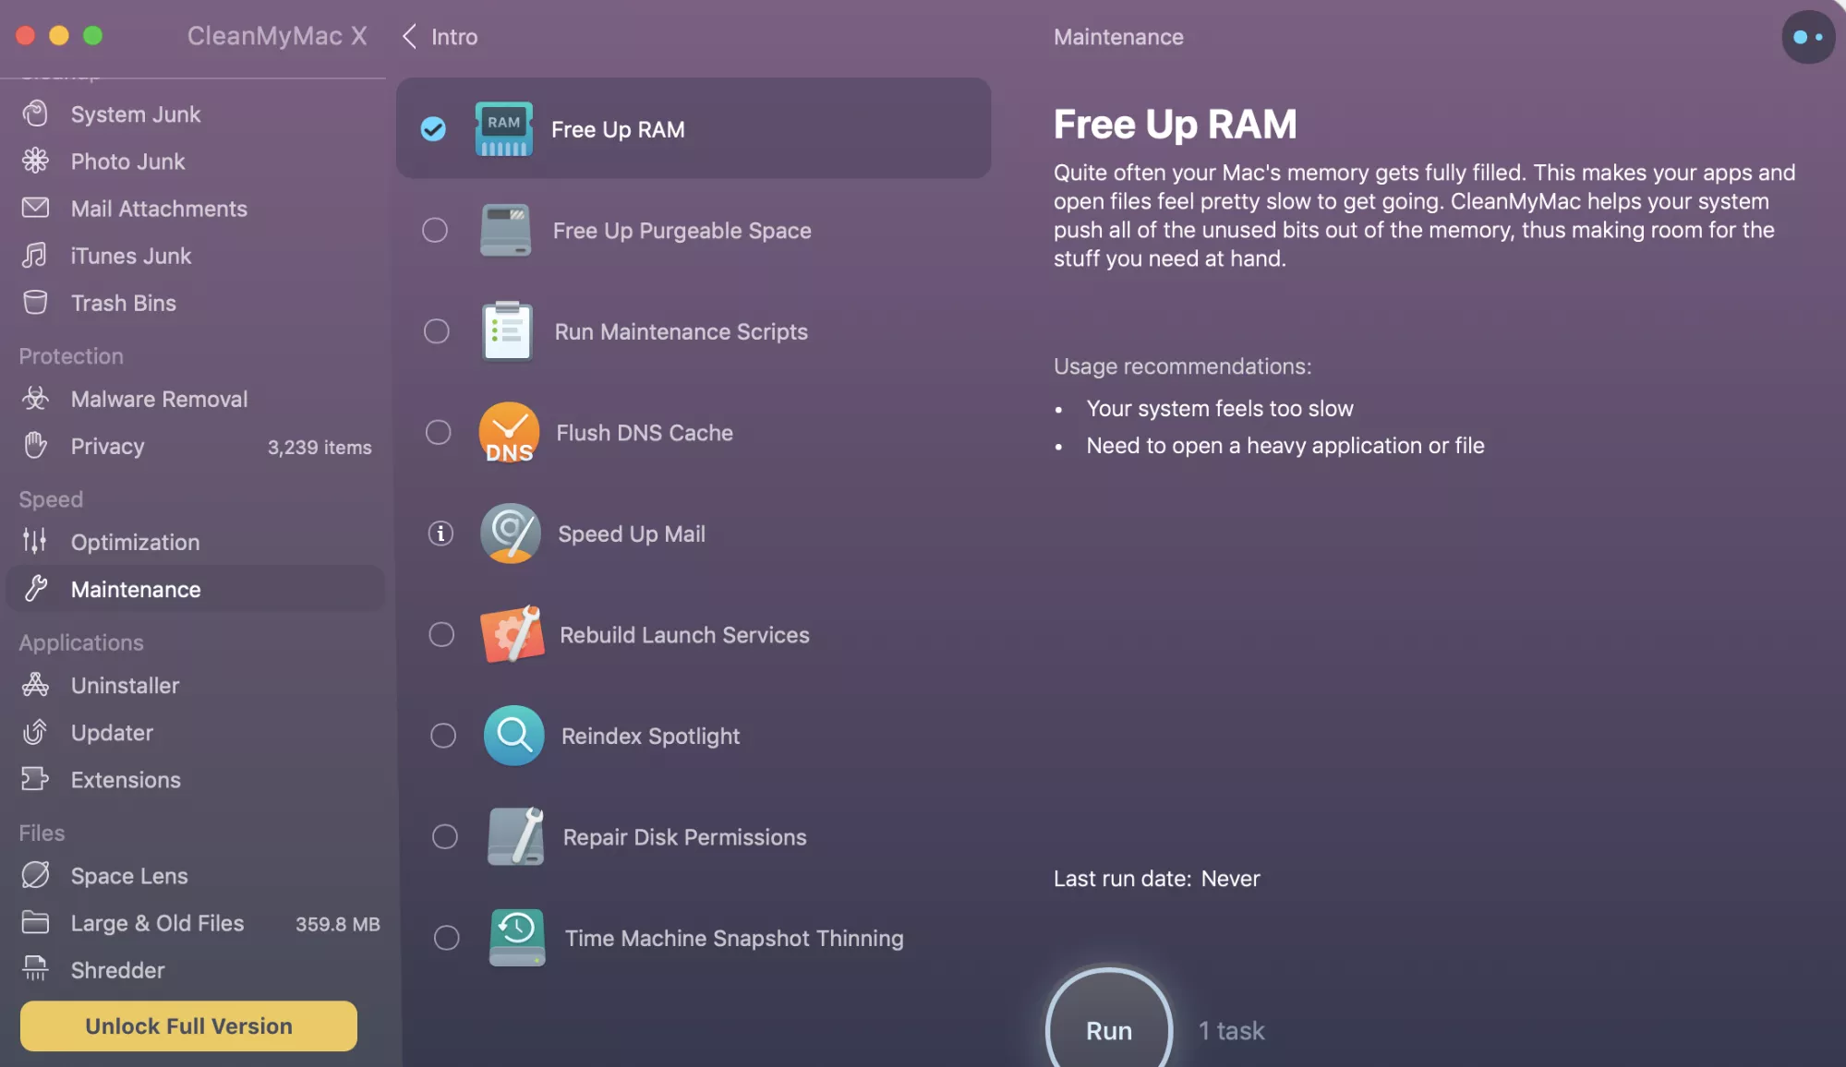
Task: Click the Time Machine Snapshot Thinning icon
Action: [517, 937]
